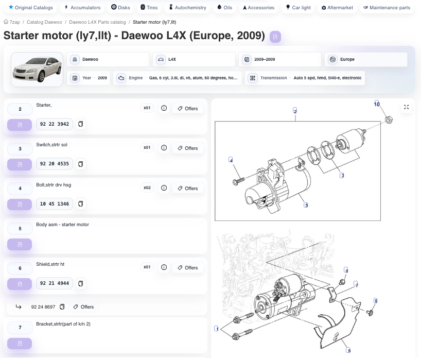View Offers for Bolt,strtr drv hsg
The width and height of the screenshot is (421, 358).
pos(188,189)
